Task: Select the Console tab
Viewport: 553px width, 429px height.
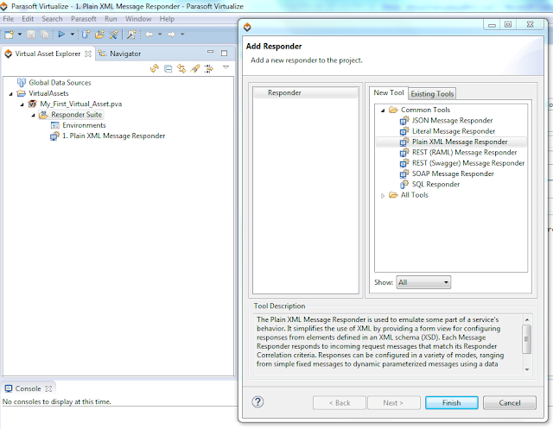Action: tap(28, 388)
